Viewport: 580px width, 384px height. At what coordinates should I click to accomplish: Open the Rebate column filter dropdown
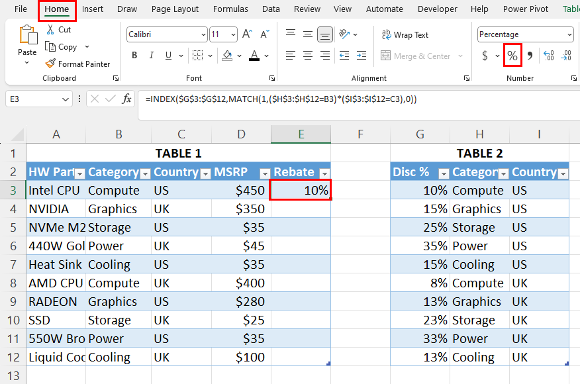point(324,173)
